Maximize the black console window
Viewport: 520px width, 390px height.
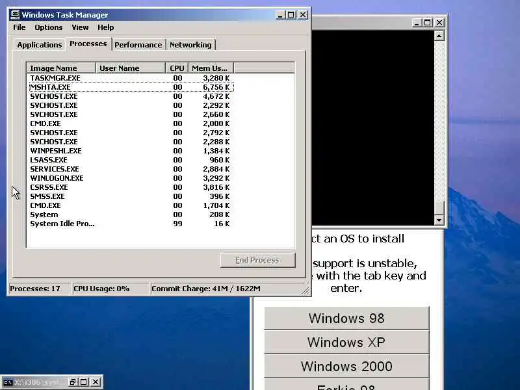point(428,23)
